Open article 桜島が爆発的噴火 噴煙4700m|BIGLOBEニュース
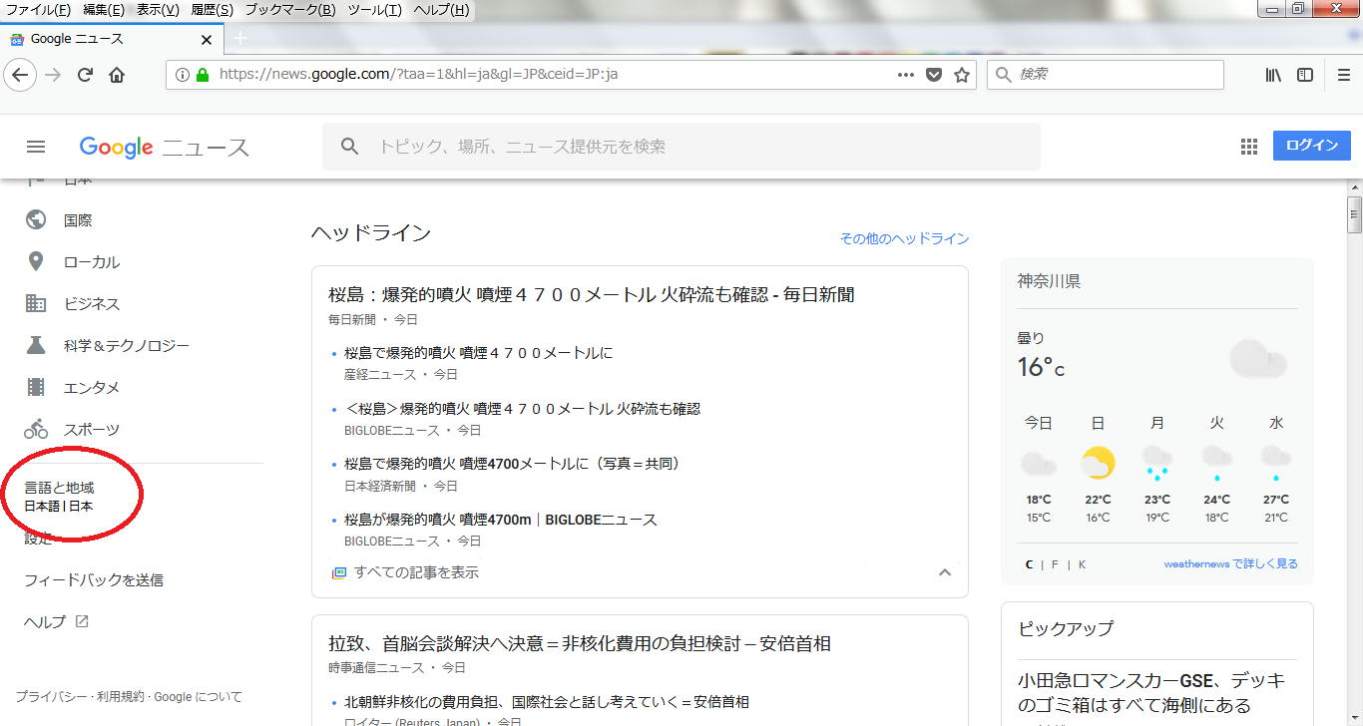Image resolution: width=1363 pixels, height=726 pixels. 501,520
